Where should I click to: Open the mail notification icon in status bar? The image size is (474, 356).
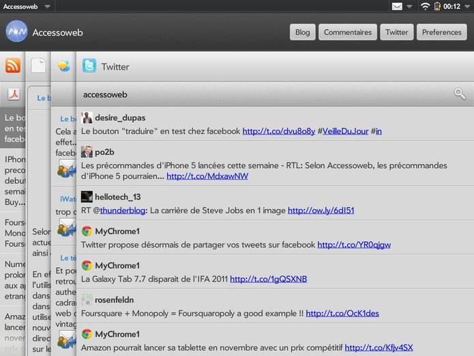pyautogui.click(x=397, y=6)
